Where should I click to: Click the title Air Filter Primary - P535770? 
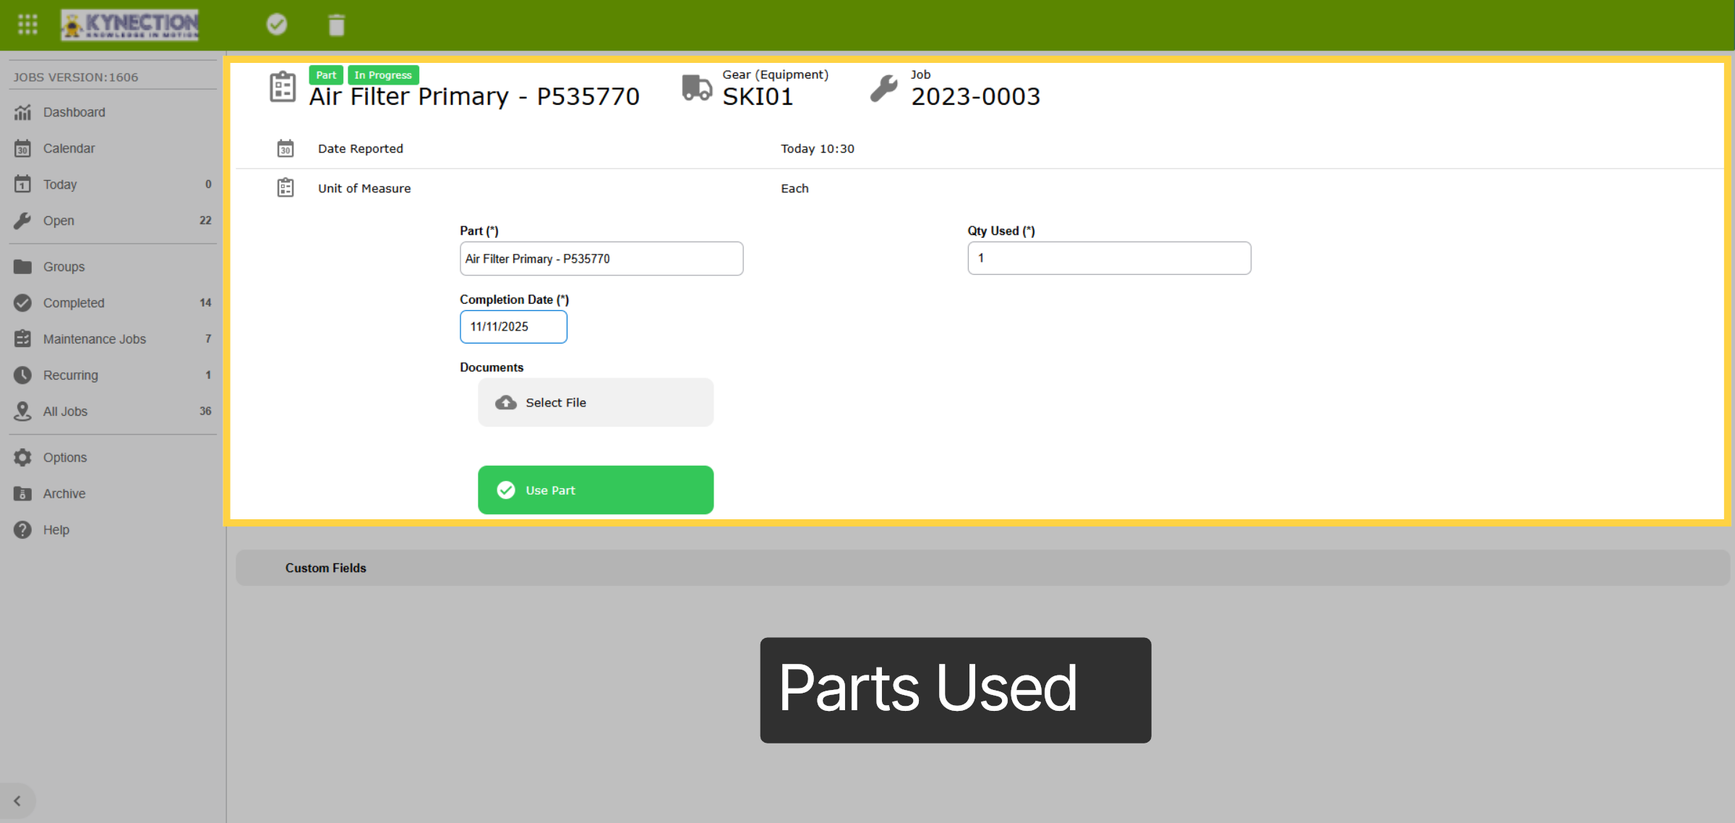[474, 96]
